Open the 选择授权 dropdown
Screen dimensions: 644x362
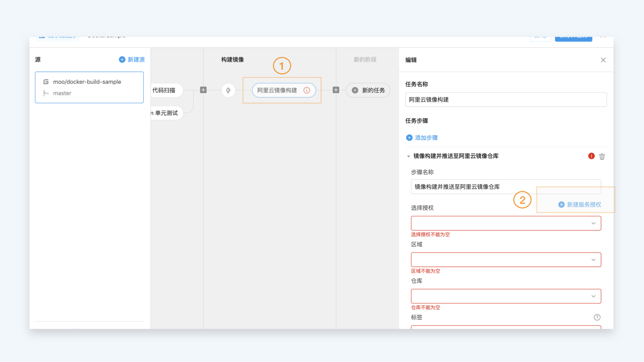point(506,223)
